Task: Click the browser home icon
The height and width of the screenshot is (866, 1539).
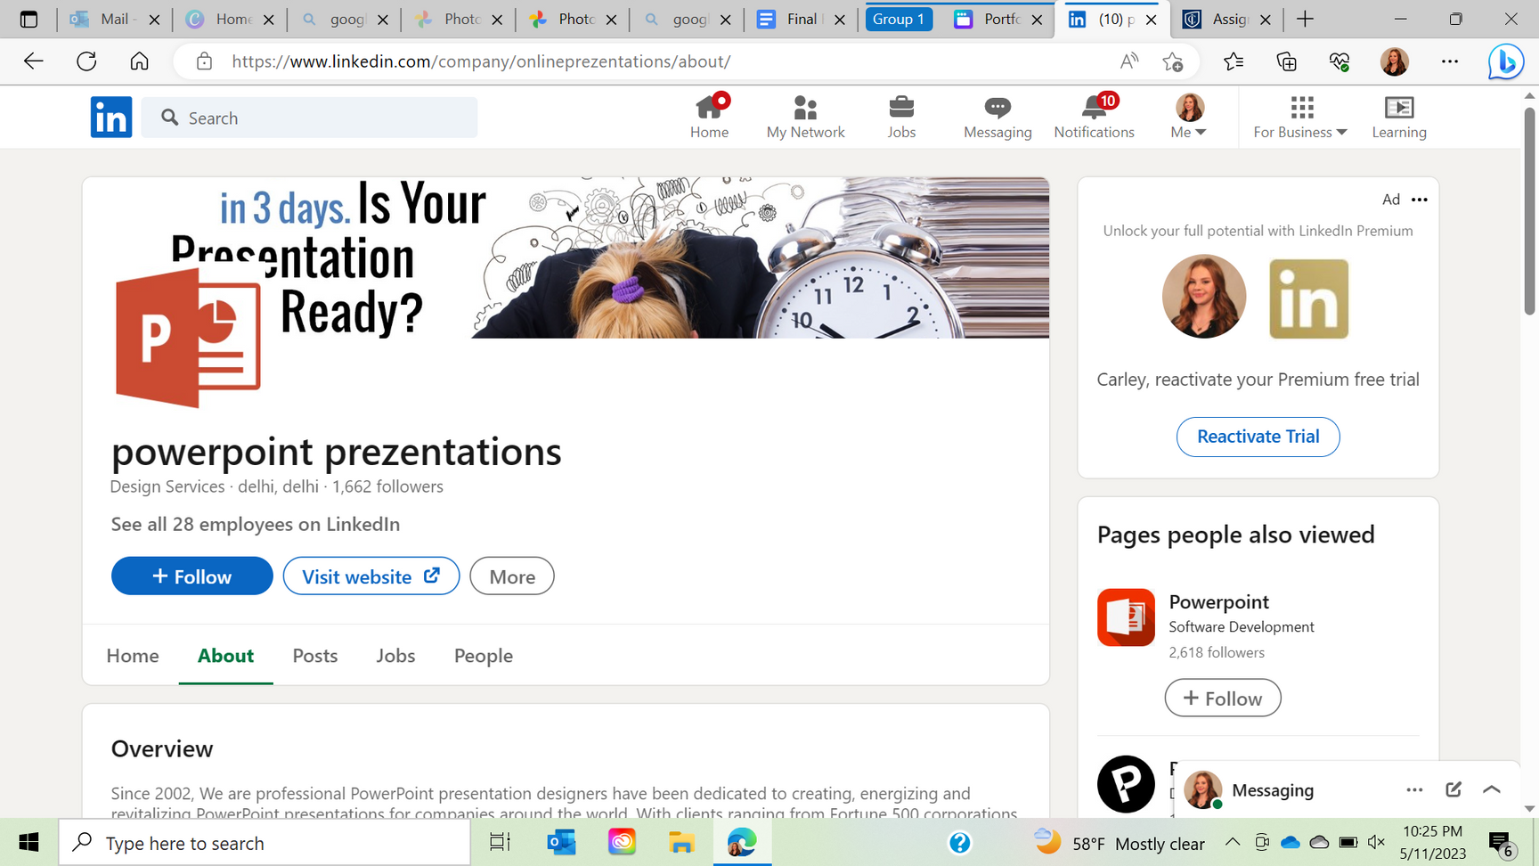Action: pos(139,61)
